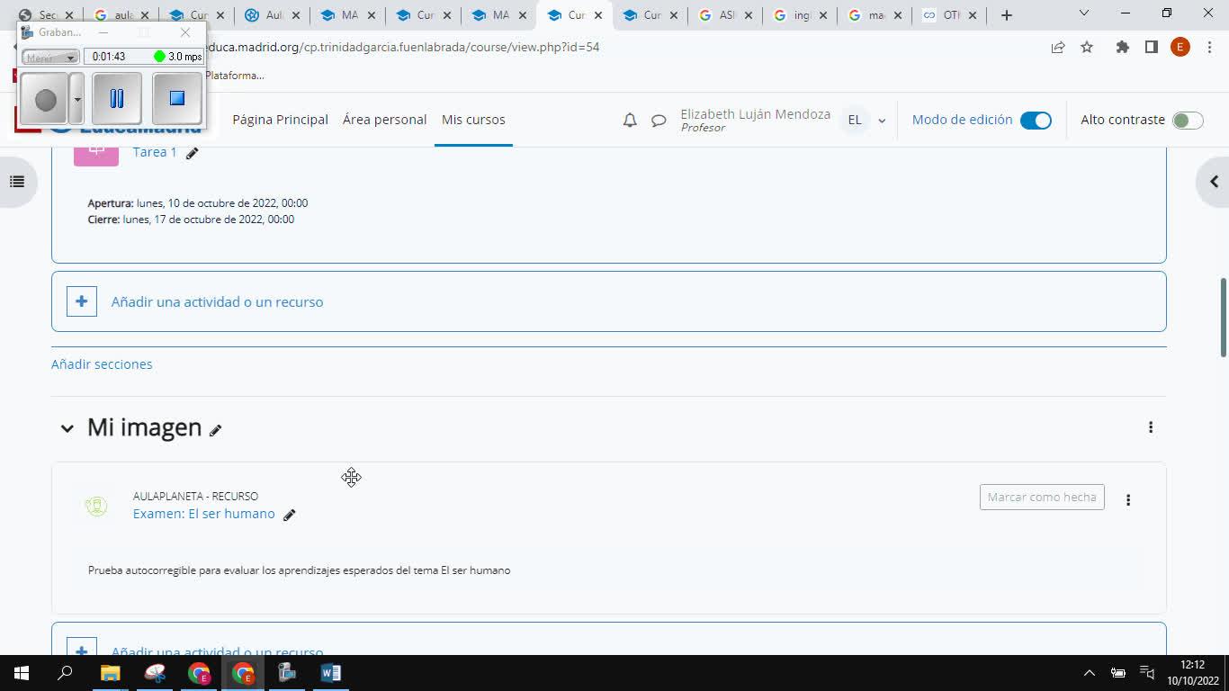Click the Apertura date line
1229x691 pixels.
[x=198, y=203]
